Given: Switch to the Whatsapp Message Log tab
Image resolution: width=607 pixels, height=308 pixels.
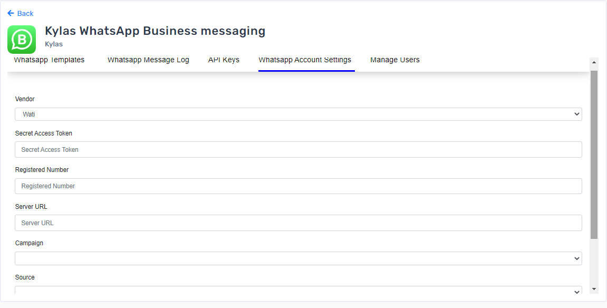Looking at the screenshot, I should [148, 60].
